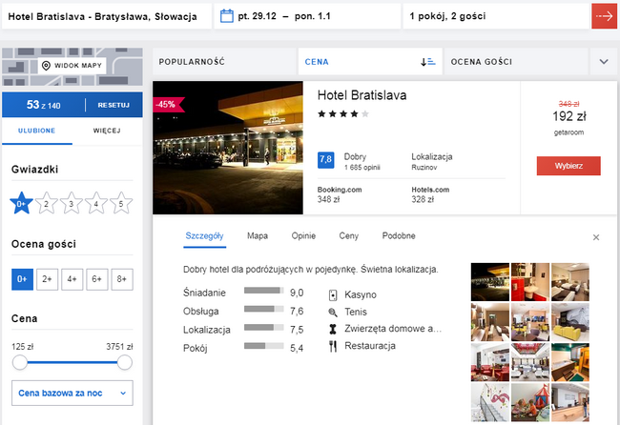
Task: Toggle guest rating 8+ filter
Action: [x=121, y=279]
